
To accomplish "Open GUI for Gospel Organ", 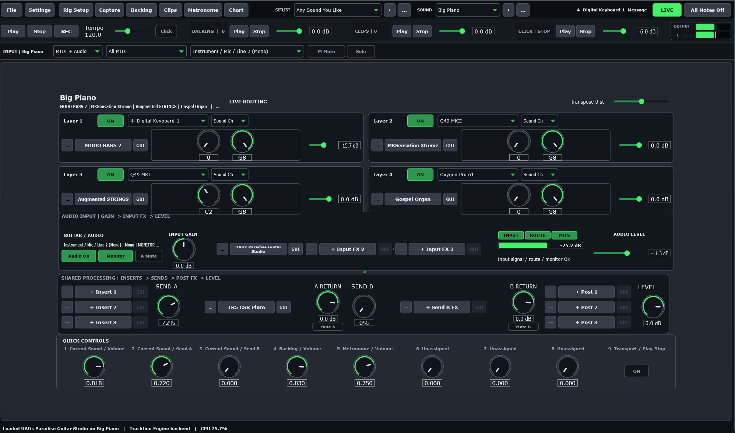I will 450,199.
